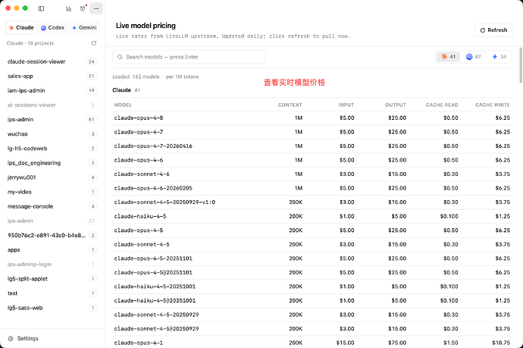Click the INPUT column header
This screenshot has width=523, height=348.
tap(346, 105)
